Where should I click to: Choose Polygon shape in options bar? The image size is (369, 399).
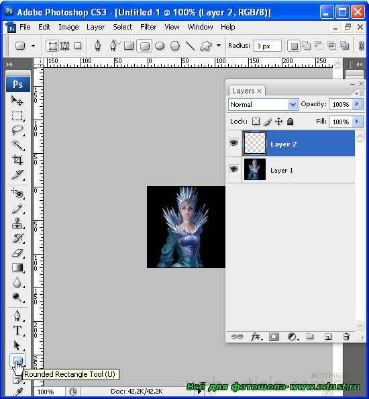(x=175, y=46)
